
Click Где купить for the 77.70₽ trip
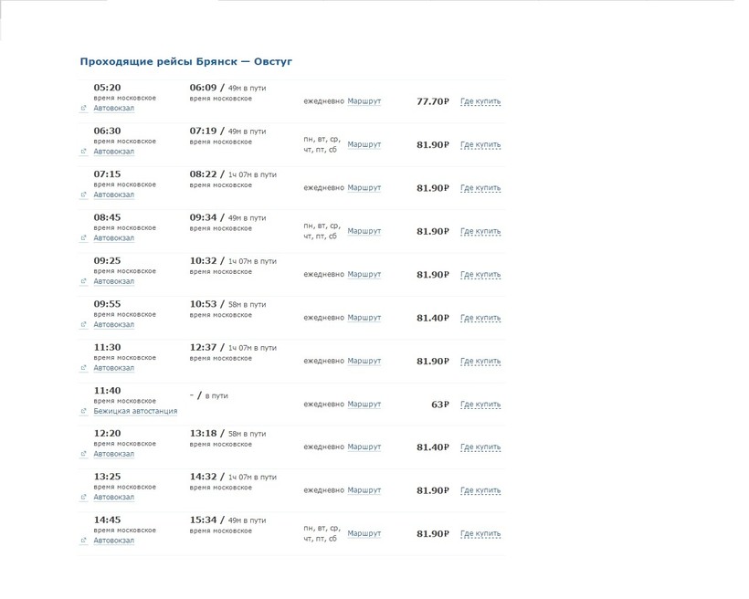[x=480, y=101]
